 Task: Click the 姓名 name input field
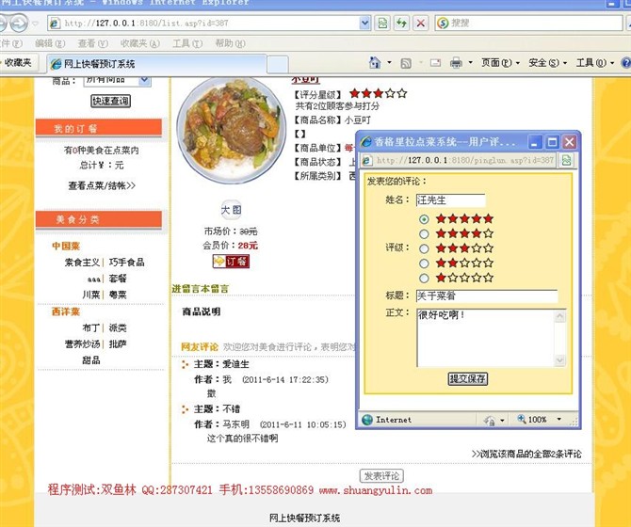[451, 200]
